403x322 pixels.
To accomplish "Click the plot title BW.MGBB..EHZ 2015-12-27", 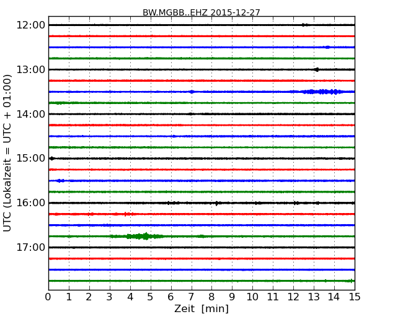I will coord(201,12).
